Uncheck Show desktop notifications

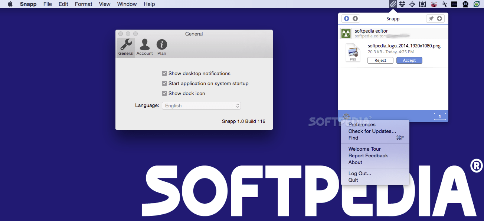pyautogui.click(x=164, y=73)
